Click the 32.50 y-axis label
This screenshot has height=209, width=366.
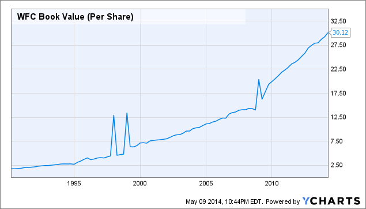tap(338, 21)
